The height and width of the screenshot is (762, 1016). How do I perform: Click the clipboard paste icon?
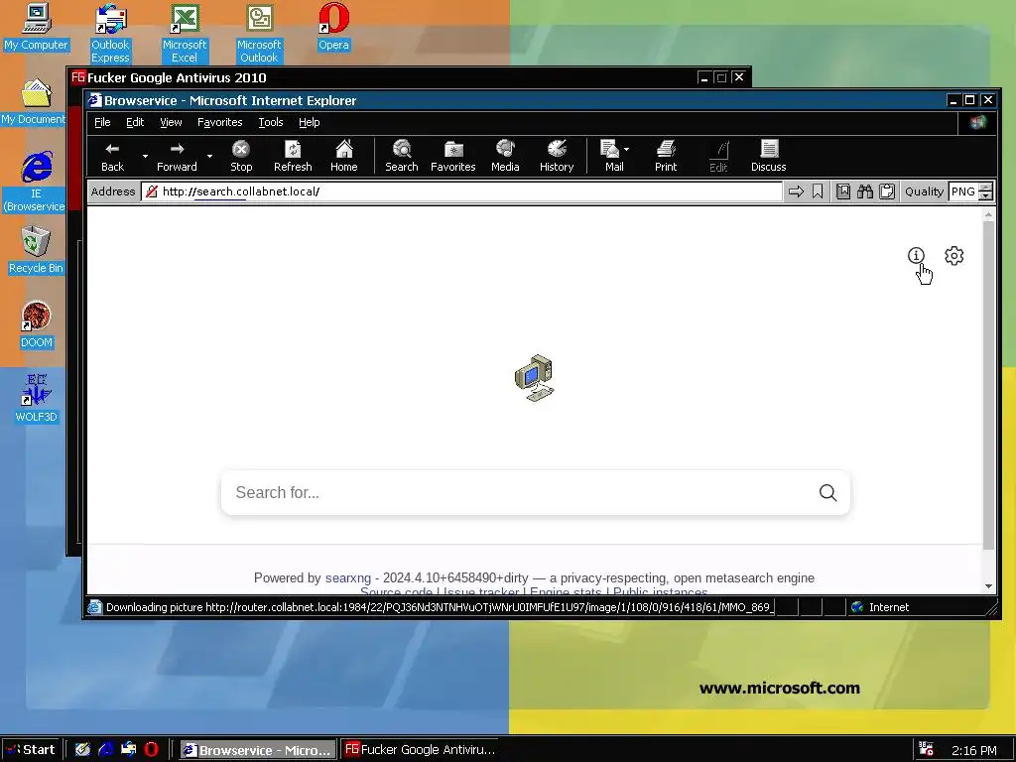(887, 191)
